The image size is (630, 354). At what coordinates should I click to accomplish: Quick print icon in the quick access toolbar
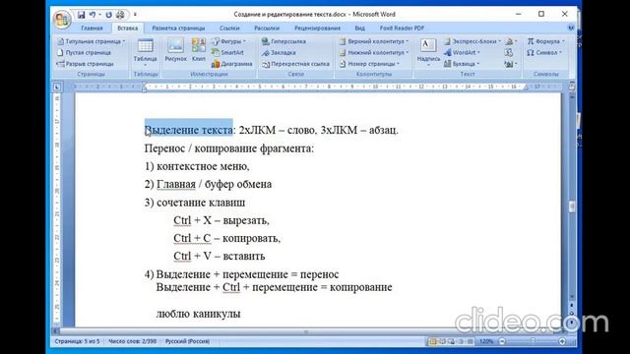(x=120, y=15)
